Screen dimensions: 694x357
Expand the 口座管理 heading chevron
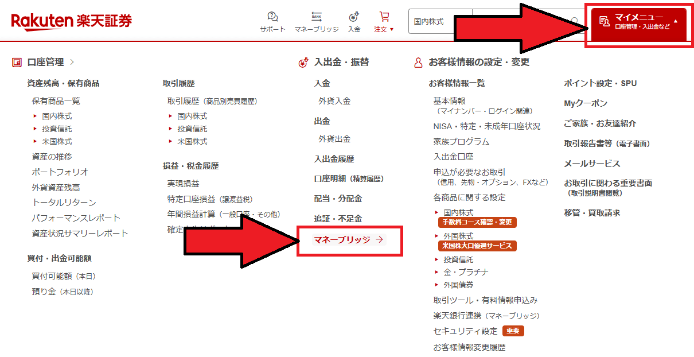click(72, 62)
